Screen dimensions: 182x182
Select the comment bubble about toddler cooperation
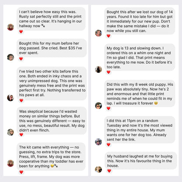coord(51,157)
